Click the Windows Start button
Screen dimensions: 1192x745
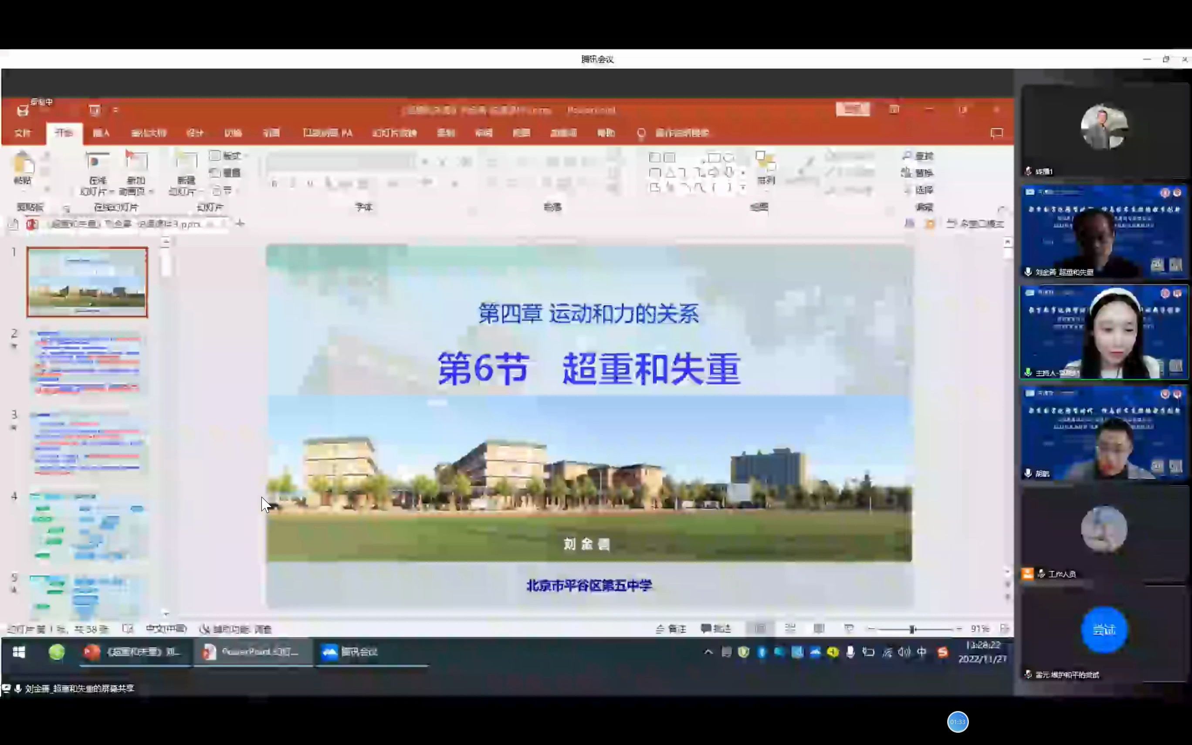(x=19, y=652)
